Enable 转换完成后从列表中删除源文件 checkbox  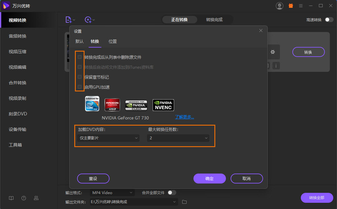pos(80,57)
